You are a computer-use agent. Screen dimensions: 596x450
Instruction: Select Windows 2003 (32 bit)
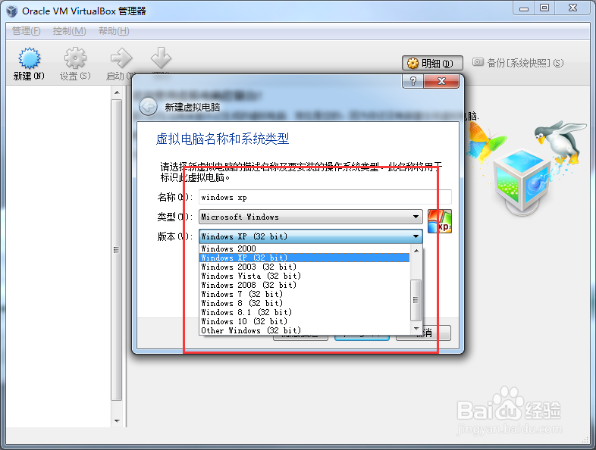point(305,267)
